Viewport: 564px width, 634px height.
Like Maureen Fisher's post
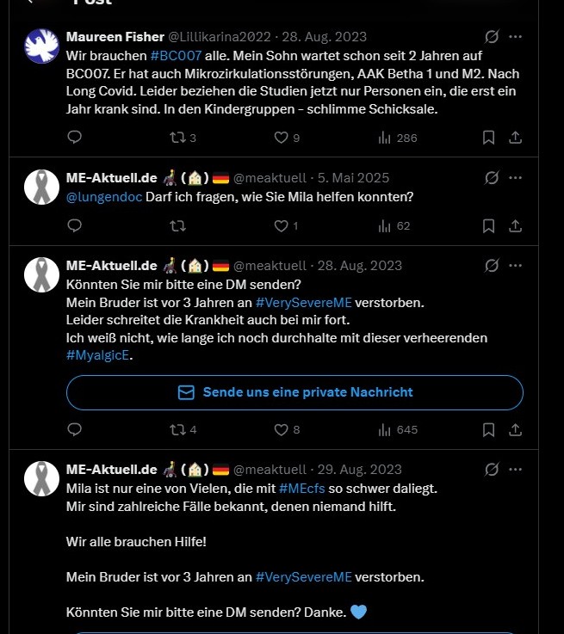tap(281, 137)
